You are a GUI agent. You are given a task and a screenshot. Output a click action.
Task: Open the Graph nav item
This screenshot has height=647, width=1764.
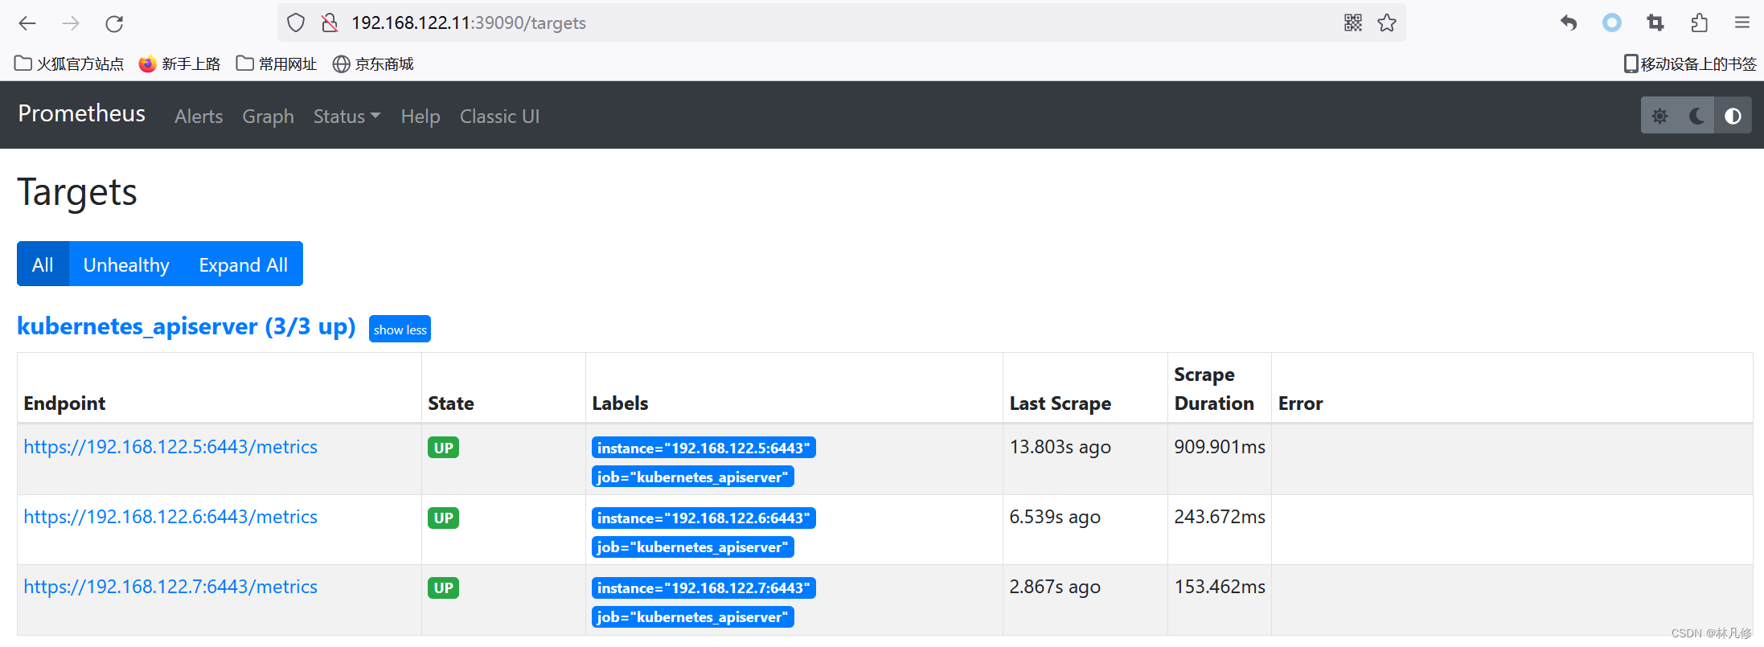(x=269, y=117)
